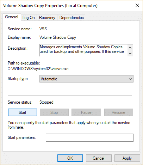
Task: Click the description text box
Action: [83, 50]
